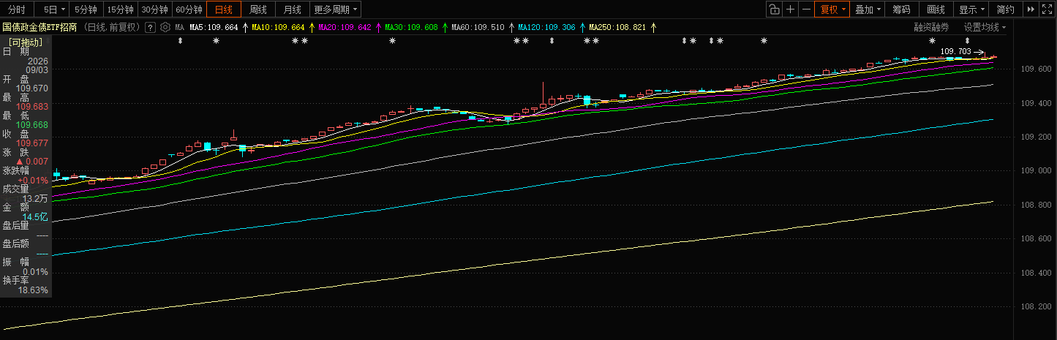Click the MA120:109.306 indicator label
This screenshot has height=340, width=1057.
pos(546,28)
